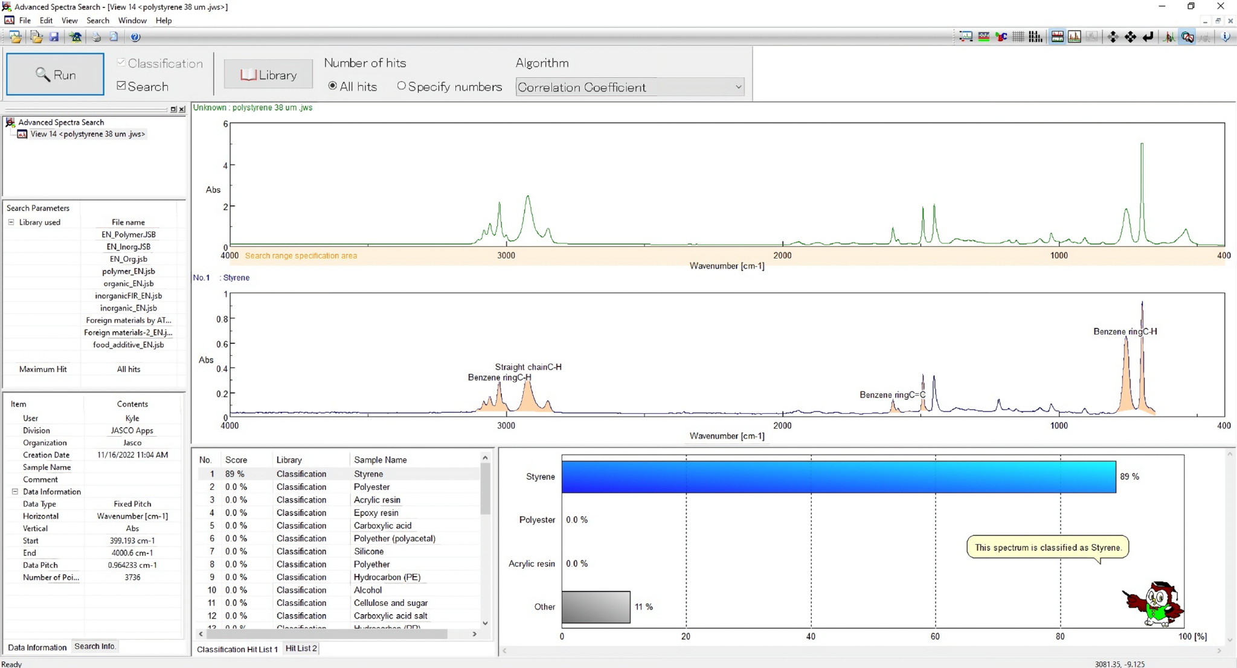This screenshot has width=1237, height=668.
Task: Select the split stacked-spectra view icon
Action: [1058, 37]
